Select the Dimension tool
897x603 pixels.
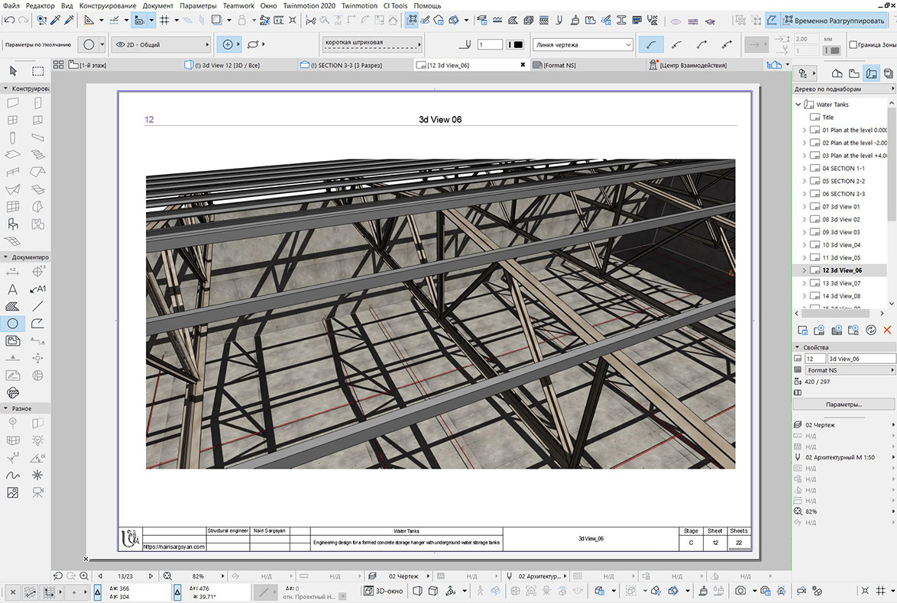[x=12, y=272]
